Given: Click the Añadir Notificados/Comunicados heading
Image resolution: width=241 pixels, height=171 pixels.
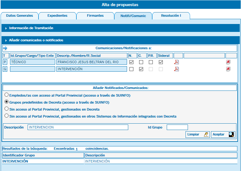Looking at the screenshot, I should [x=121, y=88].
